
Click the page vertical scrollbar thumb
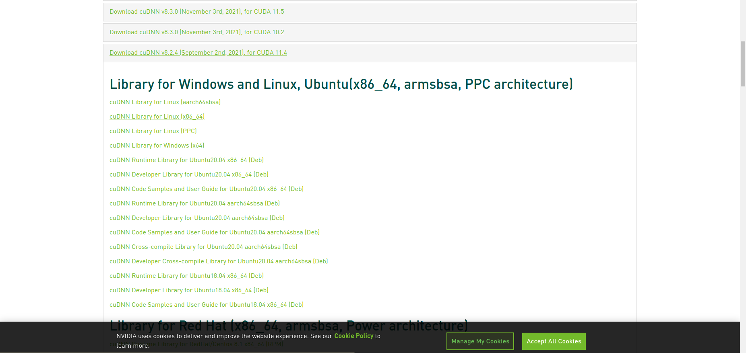743,64
